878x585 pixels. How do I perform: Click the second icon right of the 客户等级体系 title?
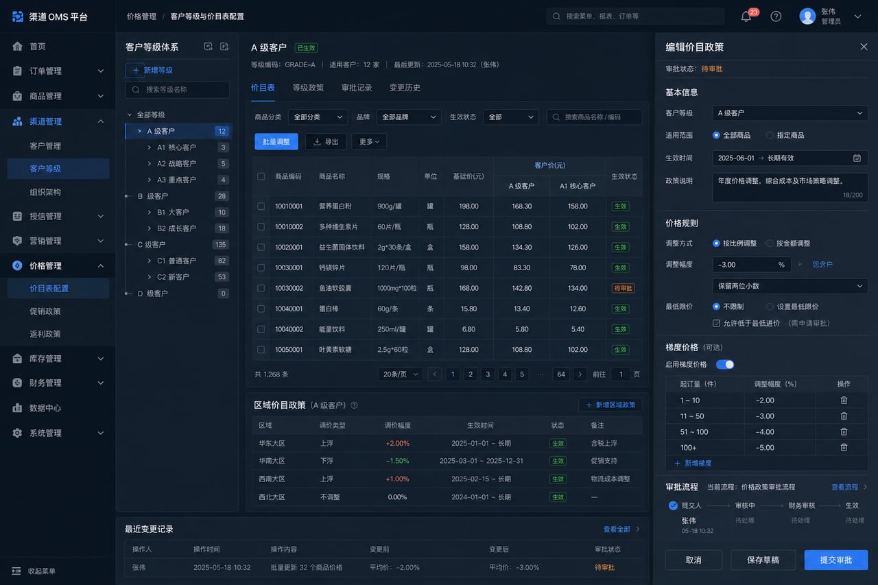pyautogui.click(x=224, y=47)
